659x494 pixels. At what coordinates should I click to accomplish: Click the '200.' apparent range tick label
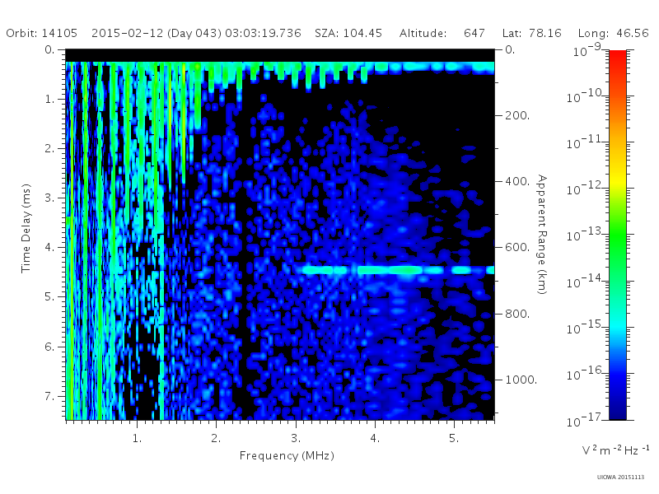point(517,115)
